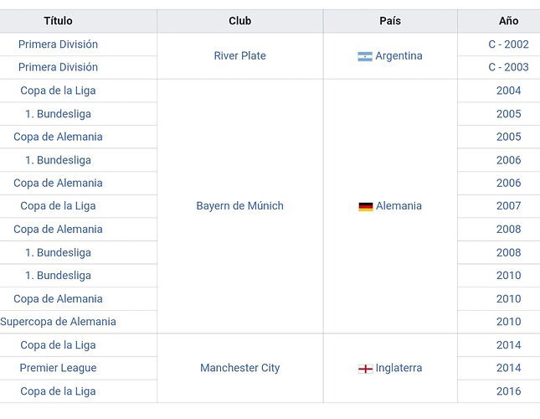Open the Supercopa de Alemania link
Image resolution: width=540 pixels, height=419 pixels.
[x=58, y=322]
